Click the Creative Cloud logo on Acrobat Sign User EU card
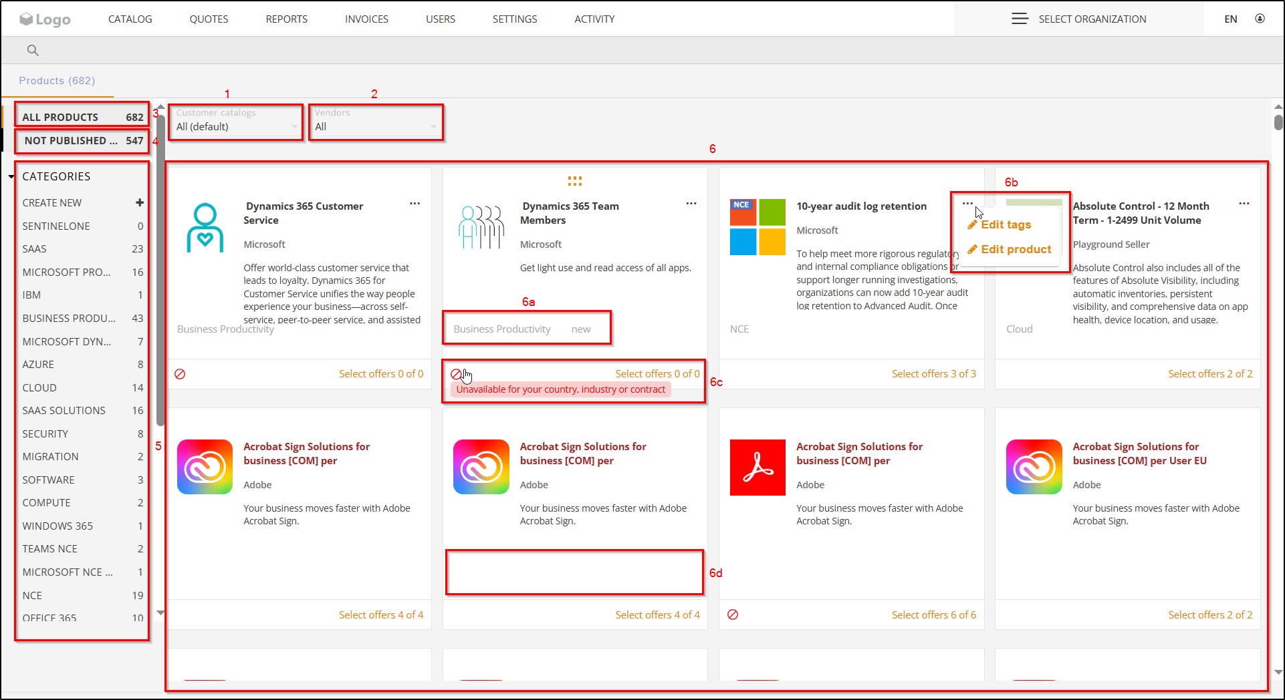Screen dimensions: 1285x700 [x=1034, y=467]
